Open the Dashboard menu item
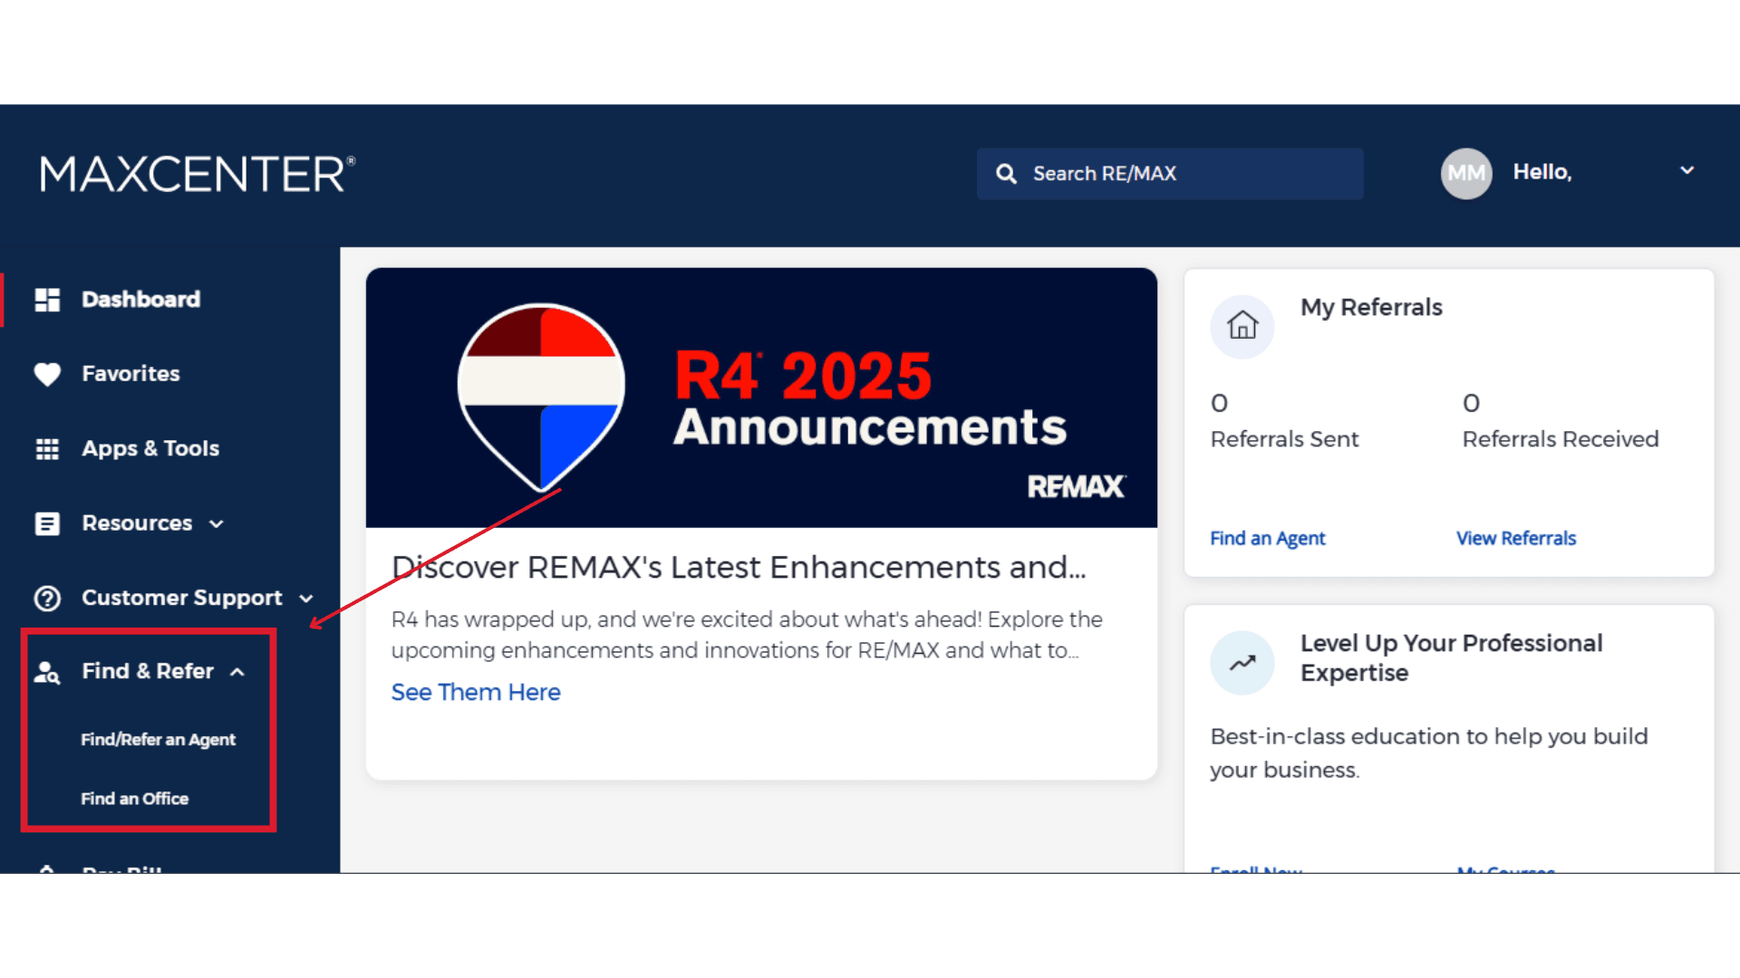The height and width of the screenshot is (978, 1740). coord(140,300)
